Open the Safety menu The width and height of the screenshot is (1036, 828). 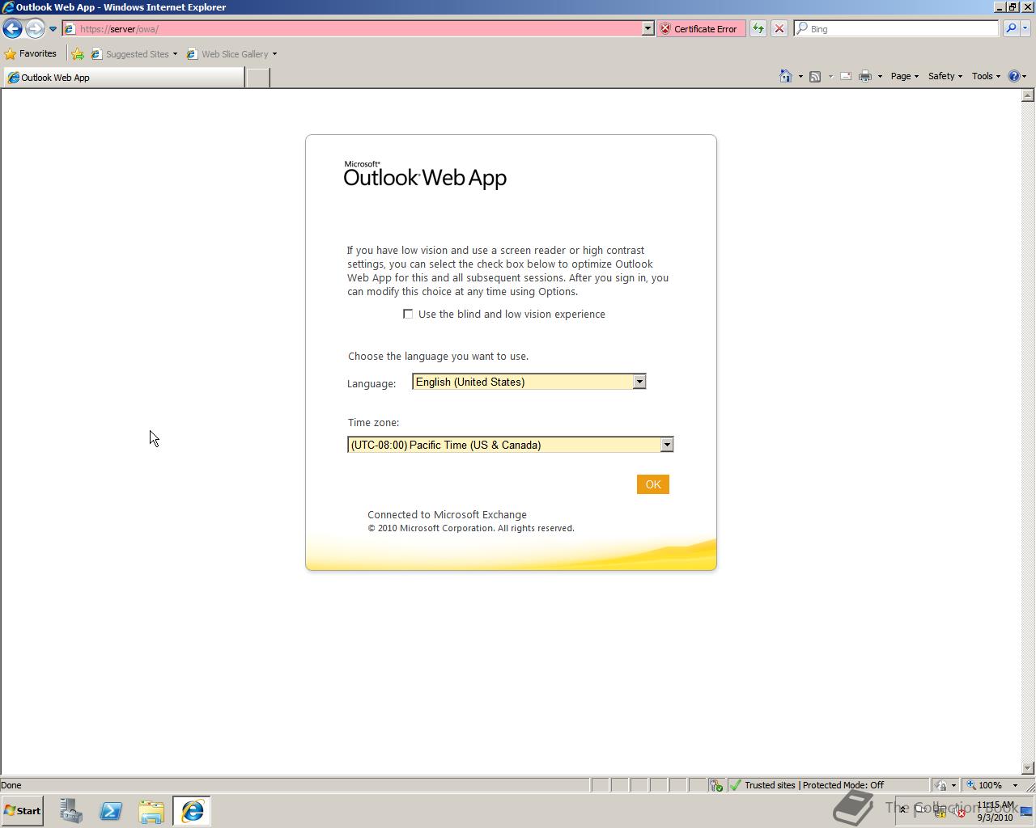click(945, 76)
